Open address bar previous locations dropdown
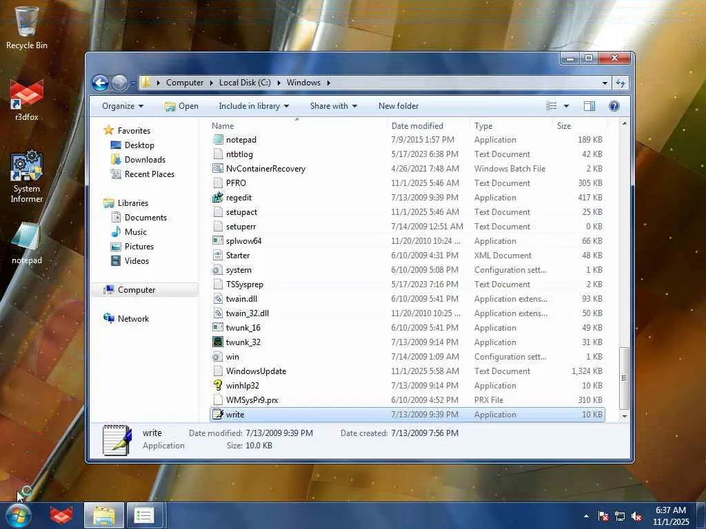 coord(605,83)
